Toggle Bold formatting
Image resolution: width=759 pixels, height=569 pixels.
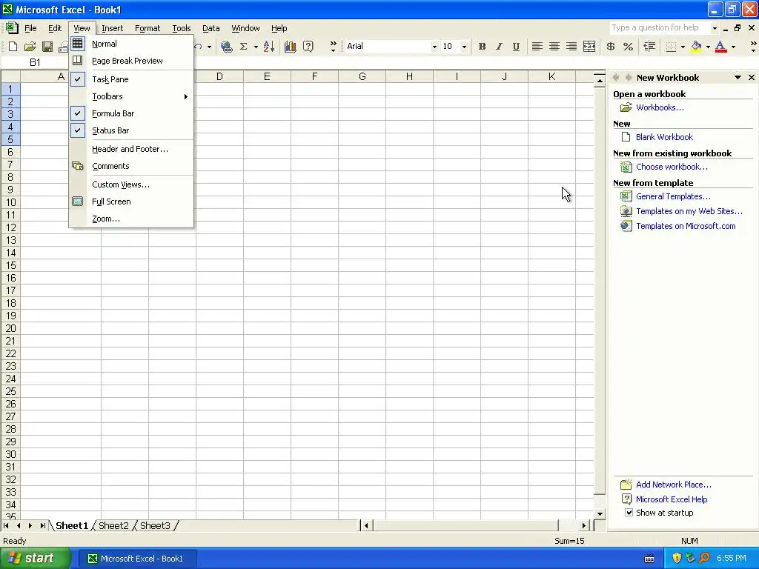482,47
